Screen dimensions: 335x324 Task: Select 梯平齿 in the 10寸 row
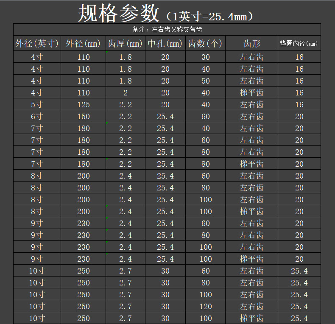pyautogui.click(x=252, y=318)
